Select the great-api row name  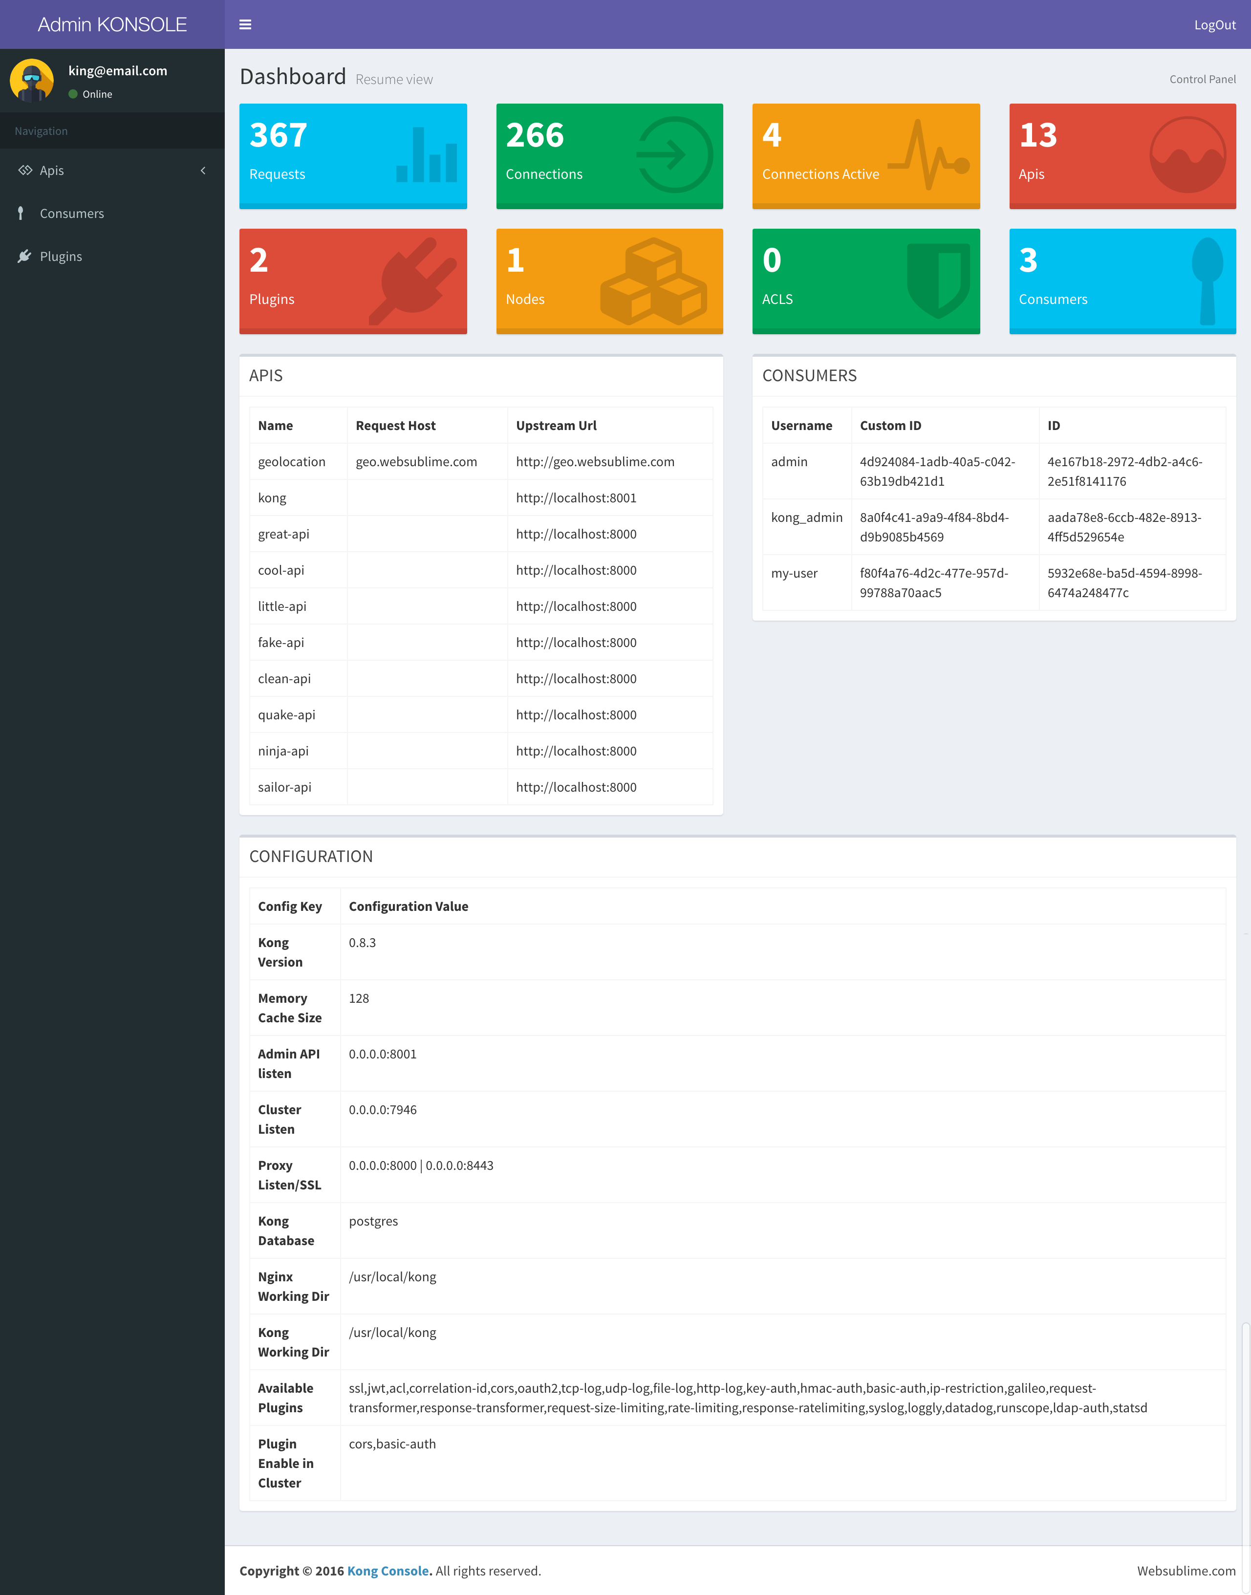(x=283, y=534)
